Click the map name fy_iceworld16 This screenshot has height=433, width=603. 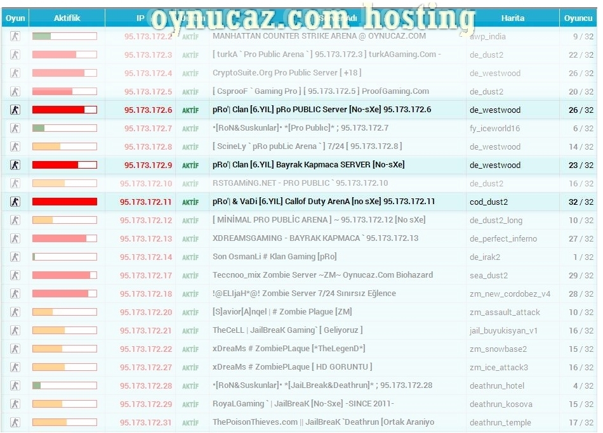pos(494,128)
